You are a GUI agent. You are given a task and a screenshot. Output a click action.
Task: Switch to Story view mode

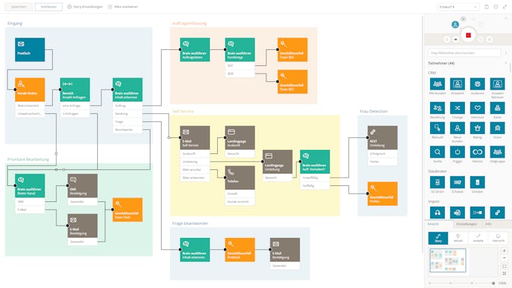[x=437, y=238]
